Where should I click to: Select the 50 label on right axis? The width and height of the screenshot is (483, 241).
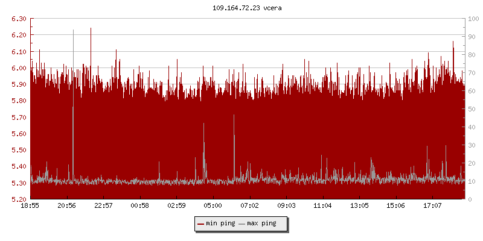tap(472, 109)
